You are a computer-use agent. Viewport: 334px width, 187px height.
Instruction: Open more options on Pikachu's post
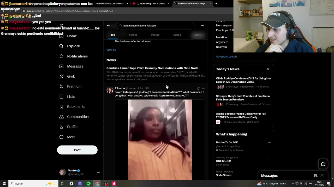pos(203,88)
